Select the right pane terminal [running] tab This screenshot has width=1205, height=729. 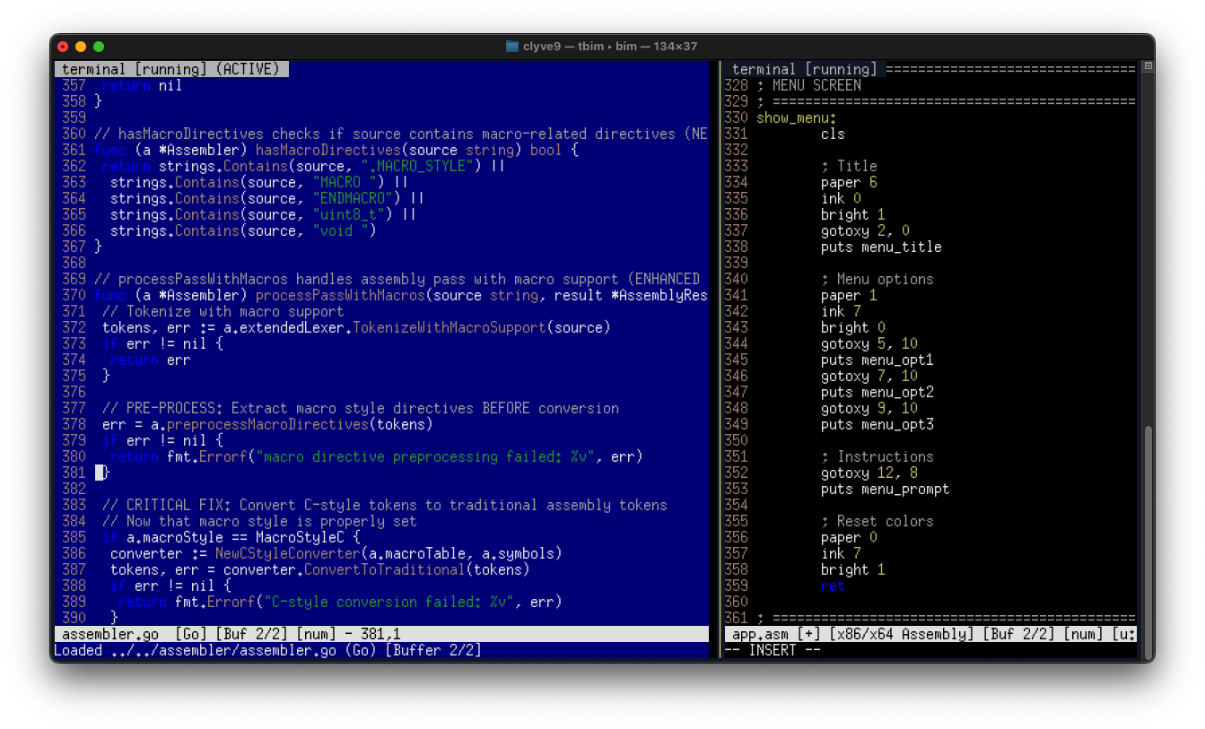click(804, 69)
